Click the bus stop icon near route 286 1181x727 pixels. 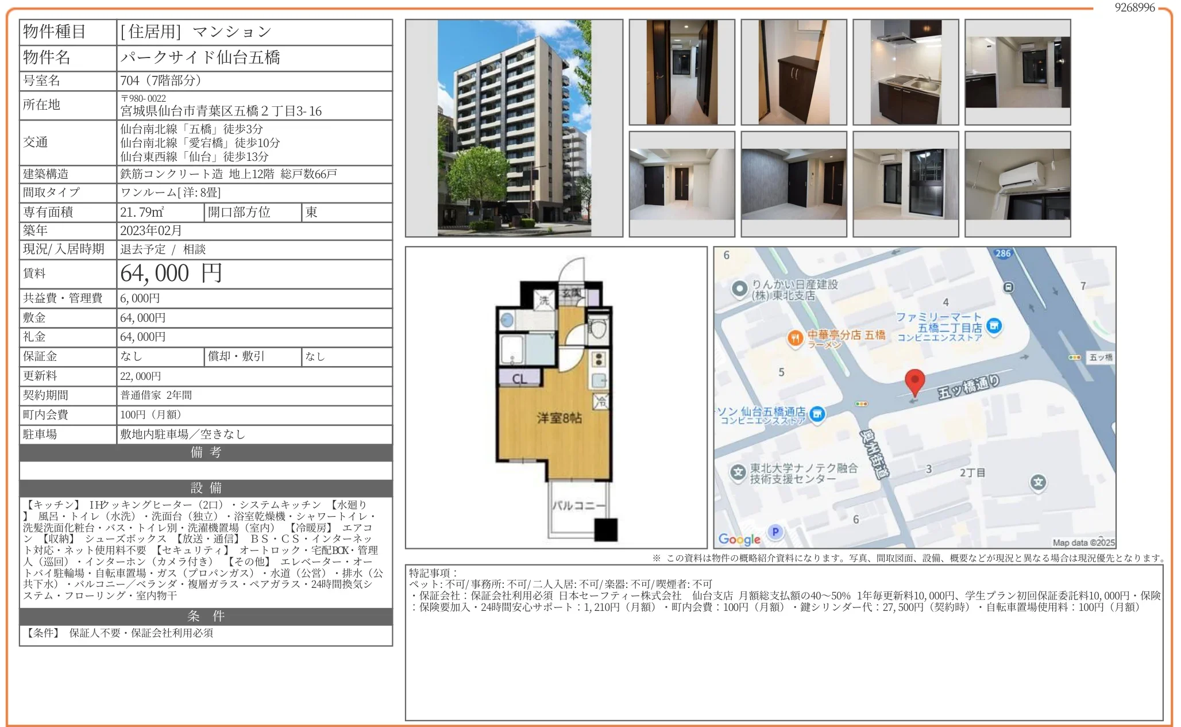click(1008, 287)
